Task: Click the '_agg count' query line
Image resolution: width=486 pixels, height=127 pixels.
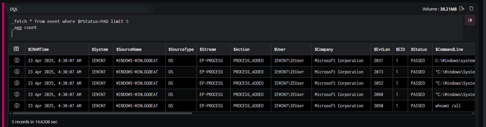Action: pos(24,27)
